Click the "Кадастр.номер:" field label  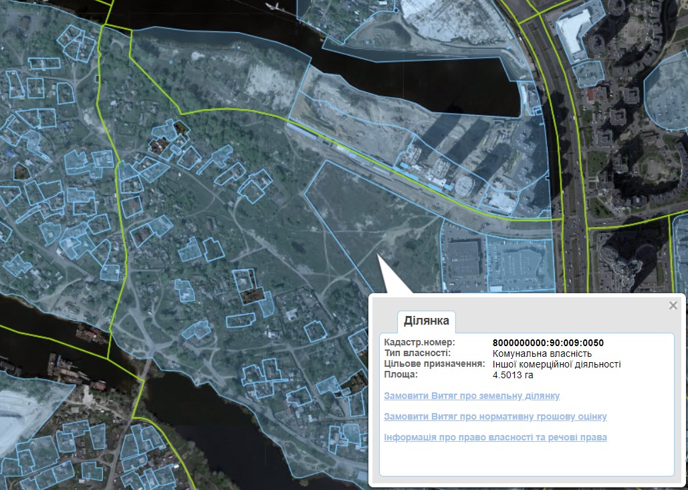point(419,343)
